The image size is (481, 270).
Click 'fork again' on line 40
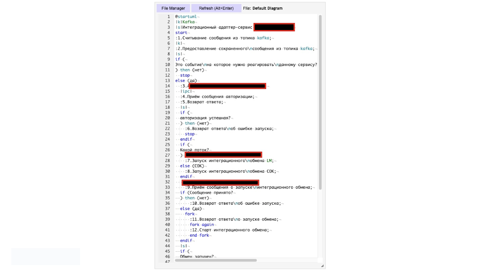[x=202, y=225]
